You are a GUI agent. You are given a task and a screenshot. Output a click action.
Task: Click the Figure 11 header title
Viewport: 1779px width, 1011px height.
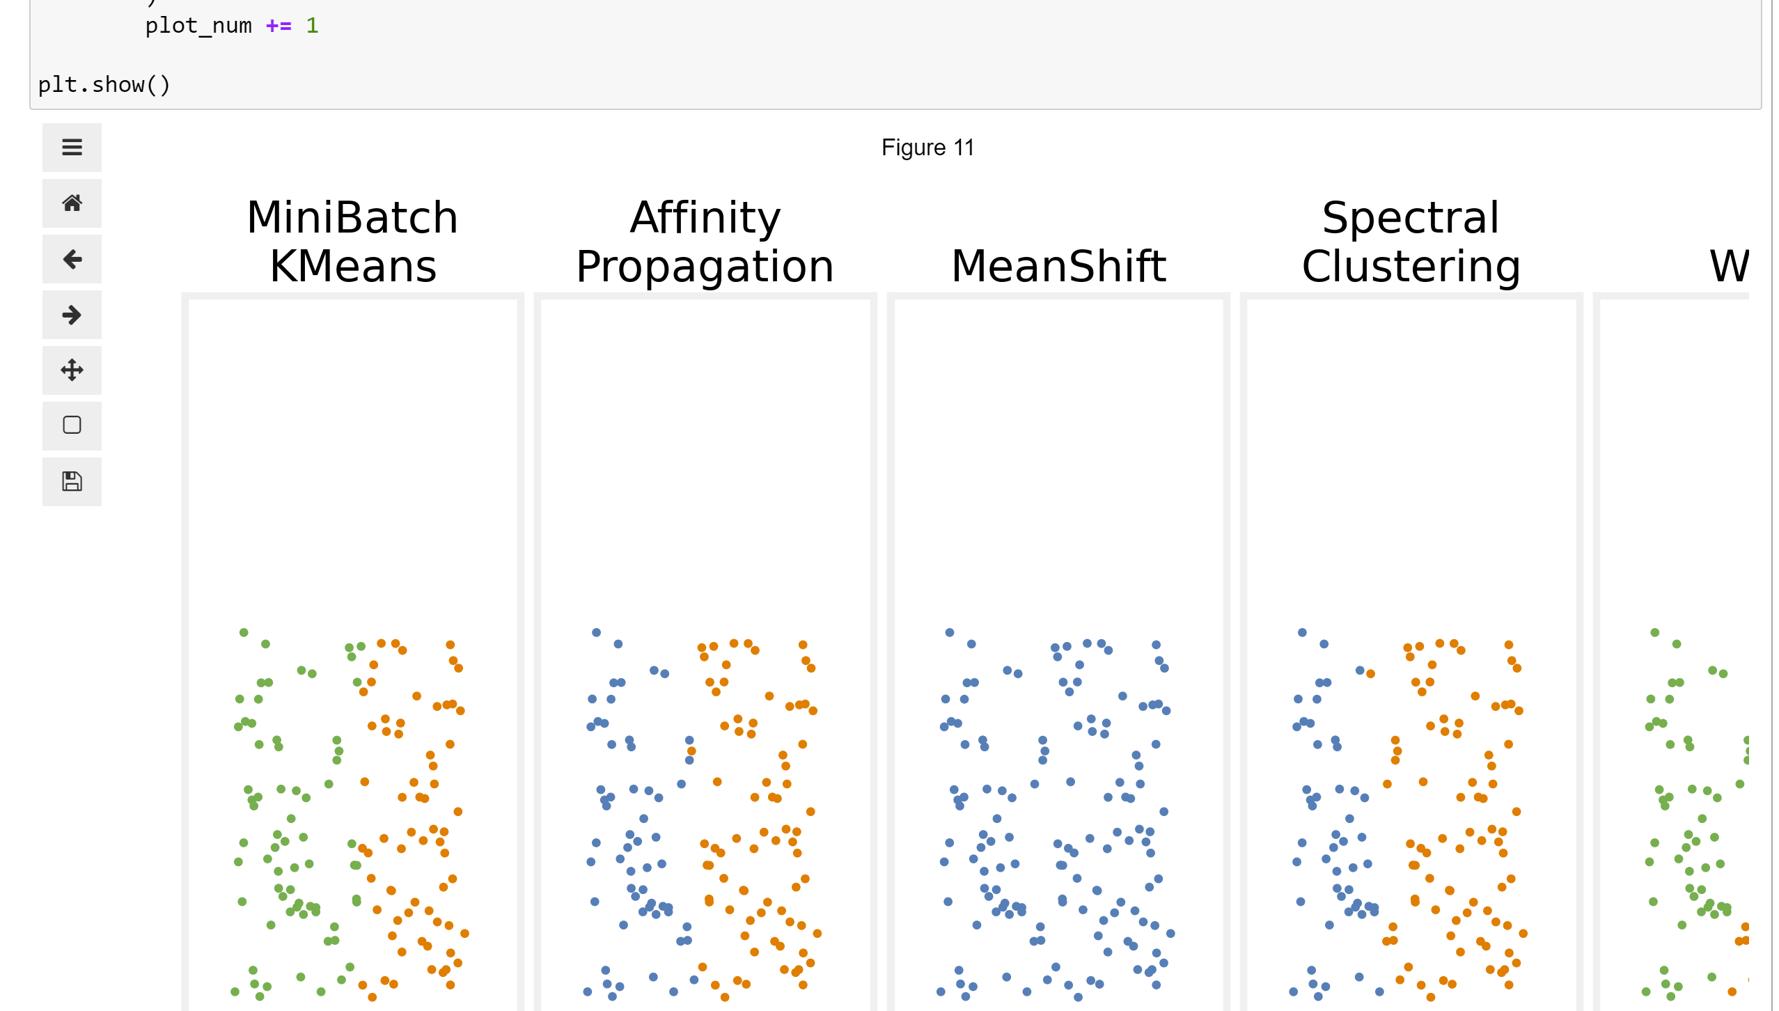tap(927, 148)
